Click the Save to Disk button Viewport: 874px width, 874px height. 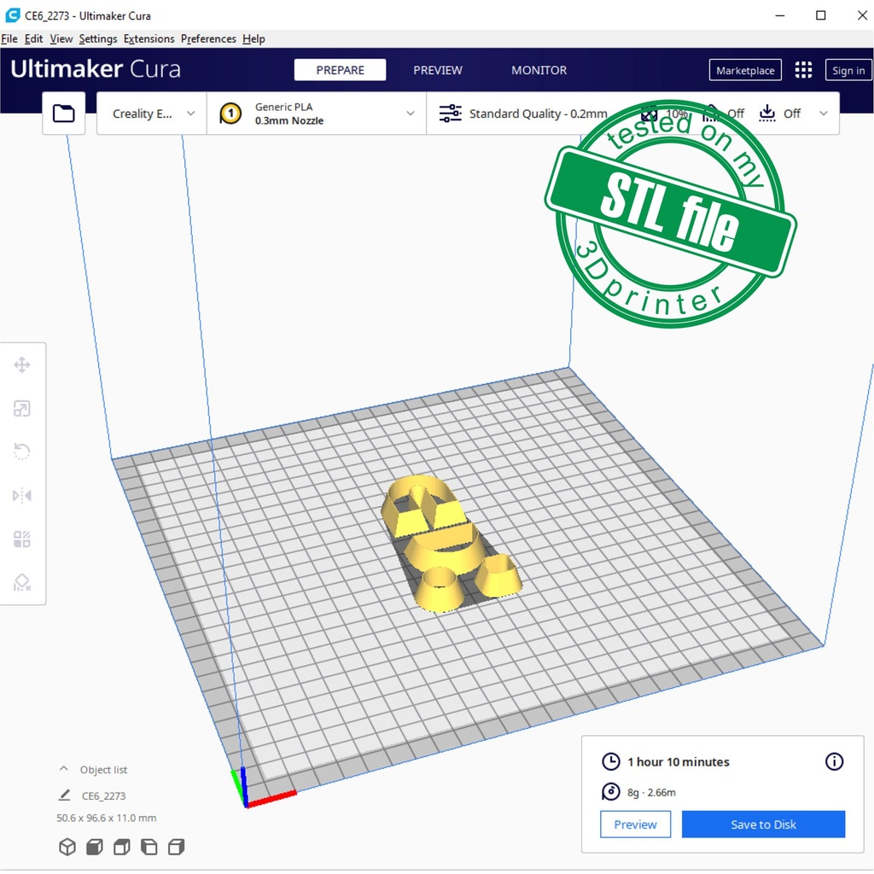pos(763,824)
